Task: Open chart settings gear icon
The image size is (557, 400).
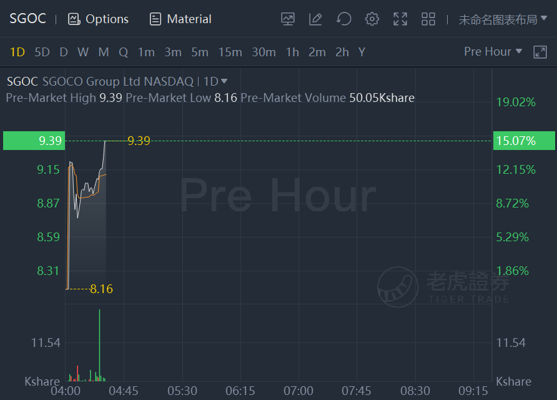Action: pyautogui.click(x=372, y=19)
